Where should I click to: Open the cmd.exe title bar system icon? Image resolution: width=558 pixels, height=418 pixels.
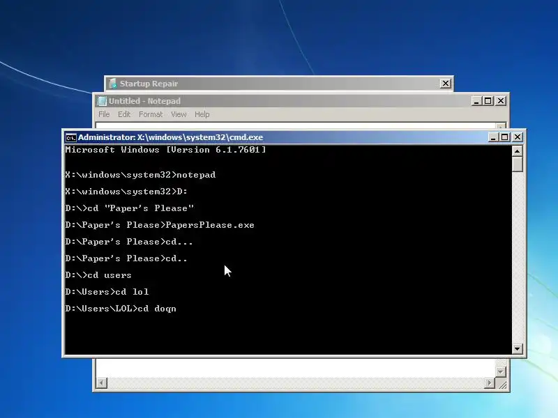pyautogui.click(x=71, y=137)
